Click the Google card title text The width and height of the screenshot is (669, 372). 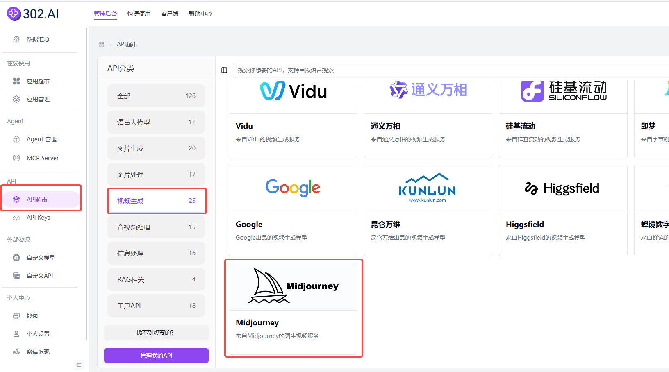(x=249, y=225)
